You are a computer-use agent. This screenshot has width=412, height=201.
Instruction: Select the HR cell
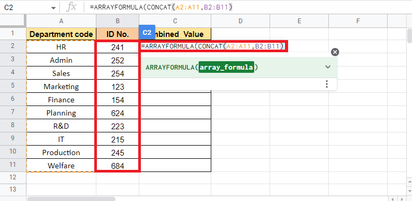61,47
